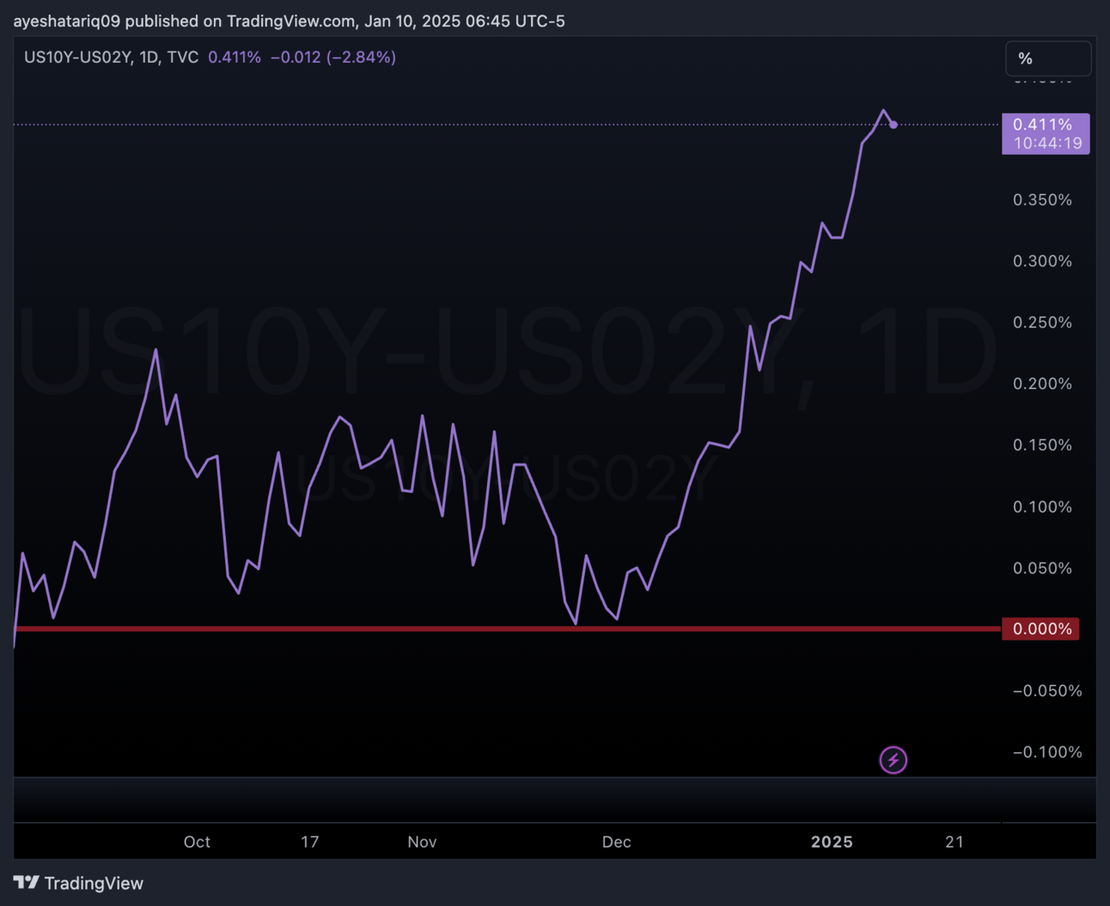Click the 0.200% price axis label
Screen dimensions: 1110x906
tap(1042, 384)
